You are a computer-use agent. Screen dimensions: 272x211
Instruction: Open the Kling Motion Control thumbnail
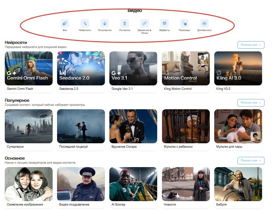coord(186,68)
